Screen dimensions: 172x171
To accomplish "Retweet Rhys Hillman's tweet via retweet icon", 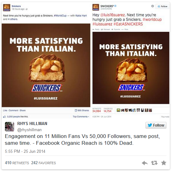I will click(154, 163).
